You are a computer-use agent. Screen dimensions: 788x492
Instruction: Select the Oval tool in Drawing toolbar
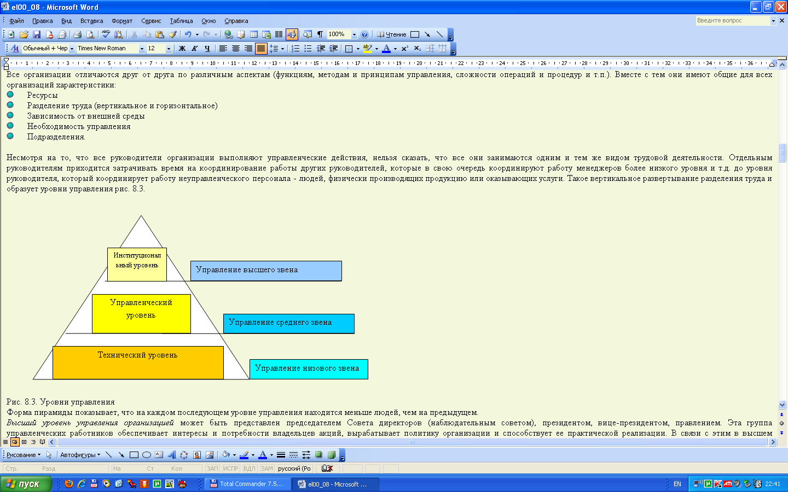coord(147,455)
